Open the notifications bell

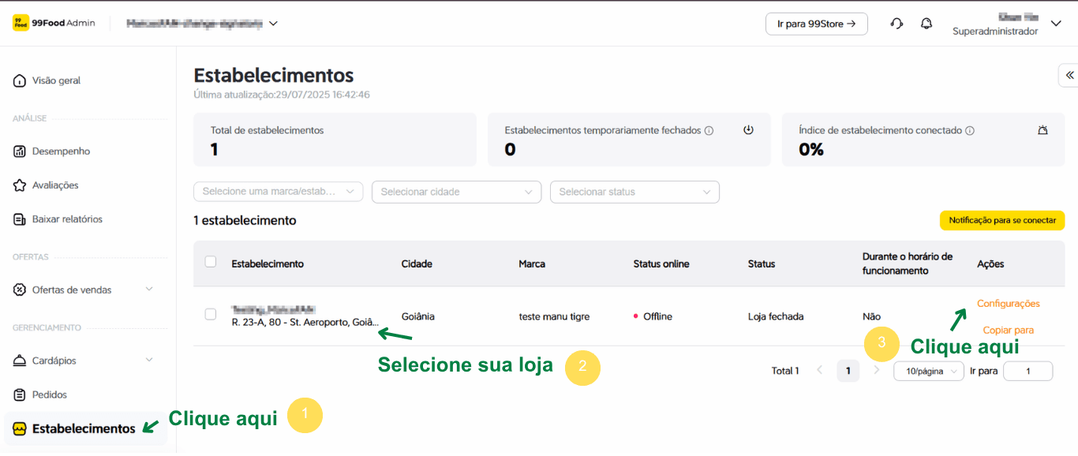tap(926, 24)
